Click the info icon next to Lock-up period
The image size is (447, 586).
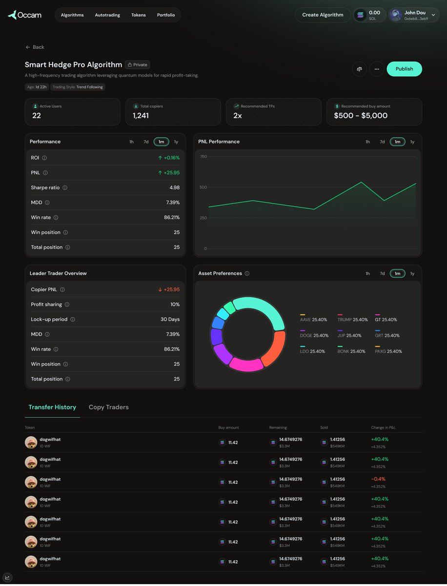(73, 319)
